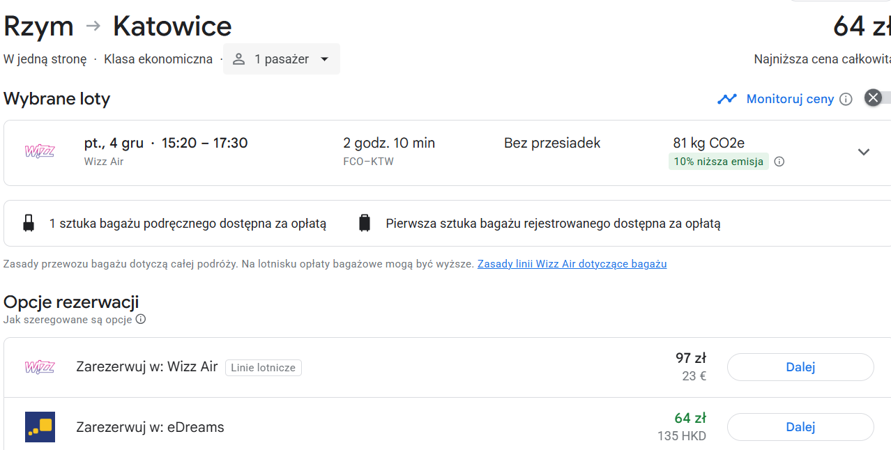
Task: Click the info icon beside lower emission badge
Action: point(779,162)
